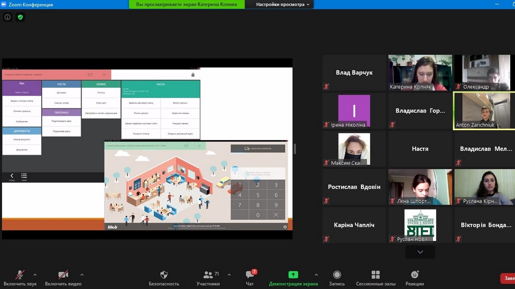The image size is (515, 289).
Task: Open the Chat (Чат) panel
Action: [x=250, y=278]
